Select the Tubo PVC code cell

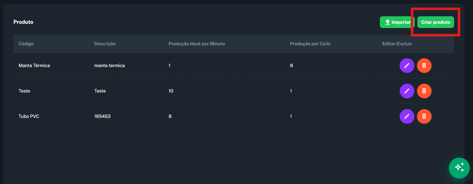pos(29,116)
